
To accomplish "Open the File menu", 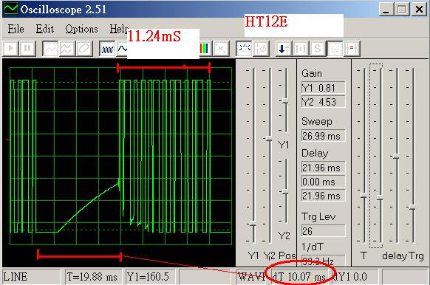I will (16, 29).
